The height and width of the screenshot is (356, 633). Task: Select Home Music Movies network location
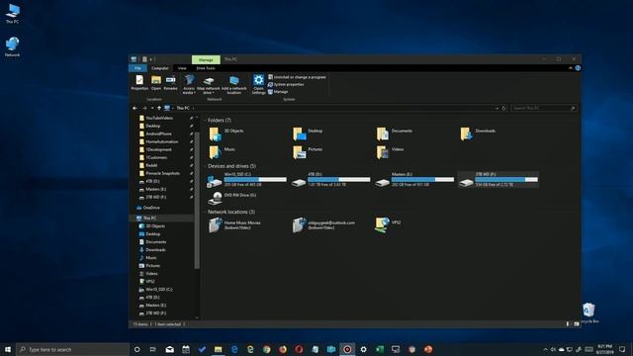(234, 225)
